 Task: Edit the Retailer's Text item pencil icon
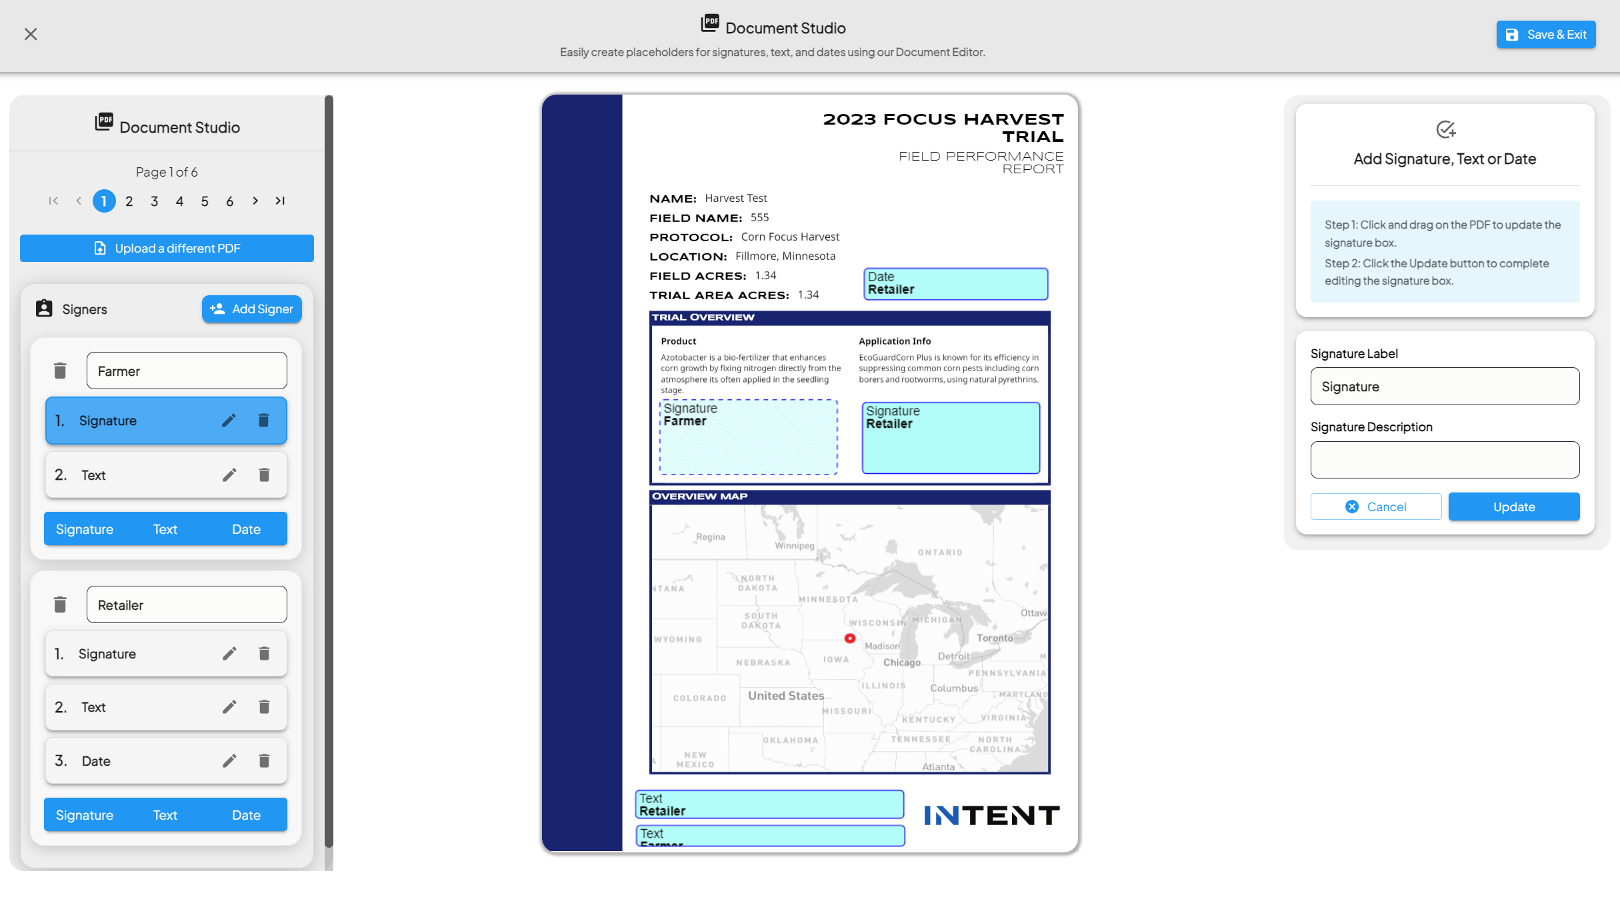229,707
